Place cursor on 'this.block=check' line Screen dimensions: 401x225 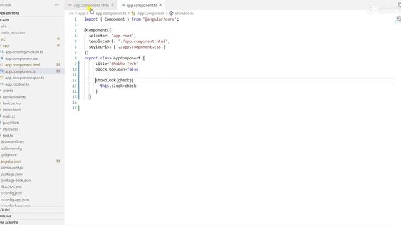[x=118, y=86]
